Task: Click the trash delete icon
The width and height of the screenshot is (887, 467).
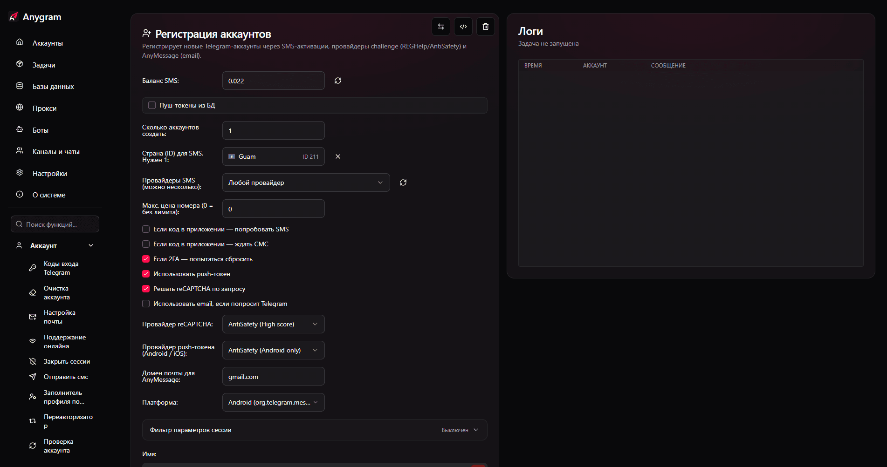Action: click(x=485, y=27)
